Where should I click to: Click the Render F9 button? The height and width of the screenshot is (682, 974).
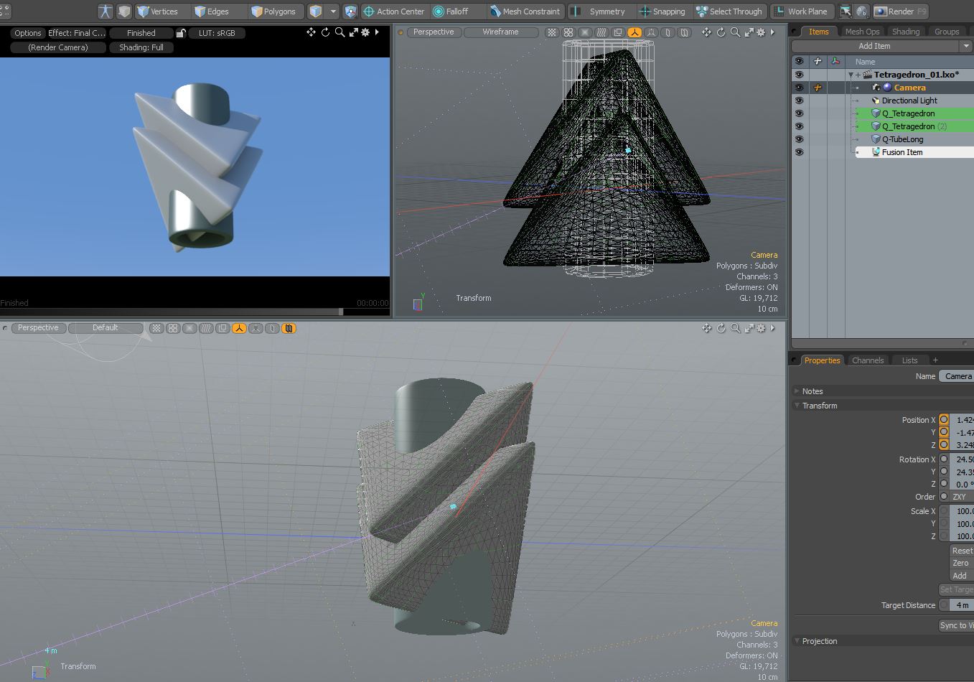[x=901, y=11]
